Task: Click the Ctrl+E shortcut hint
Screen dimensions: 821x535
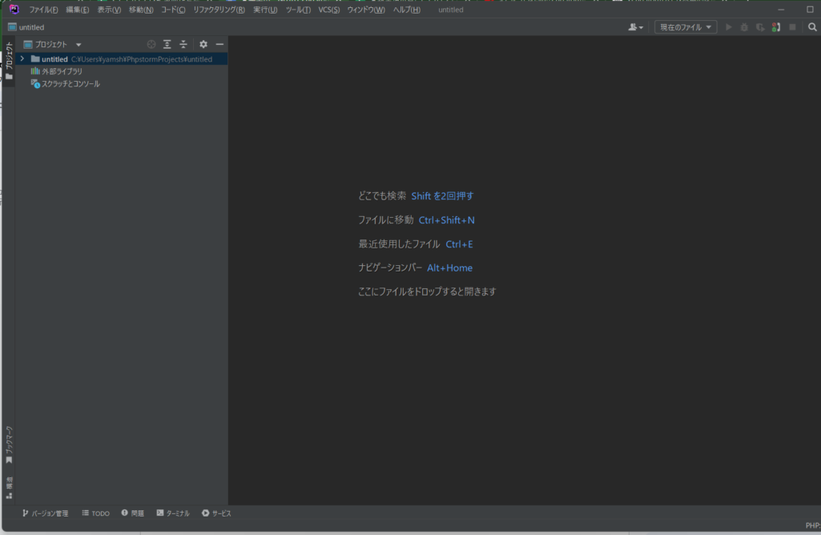Action: (x=459, y=244)
